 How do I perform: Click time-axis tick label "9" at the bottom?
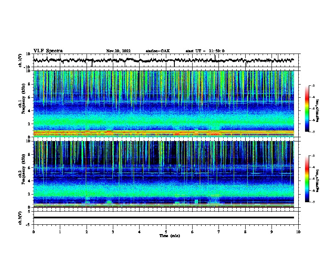point(272,232)
